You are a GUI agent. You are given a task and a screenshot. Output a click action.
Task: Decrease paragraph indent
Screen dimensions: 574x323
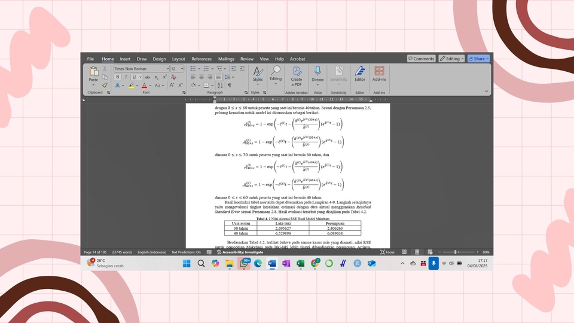234,68
